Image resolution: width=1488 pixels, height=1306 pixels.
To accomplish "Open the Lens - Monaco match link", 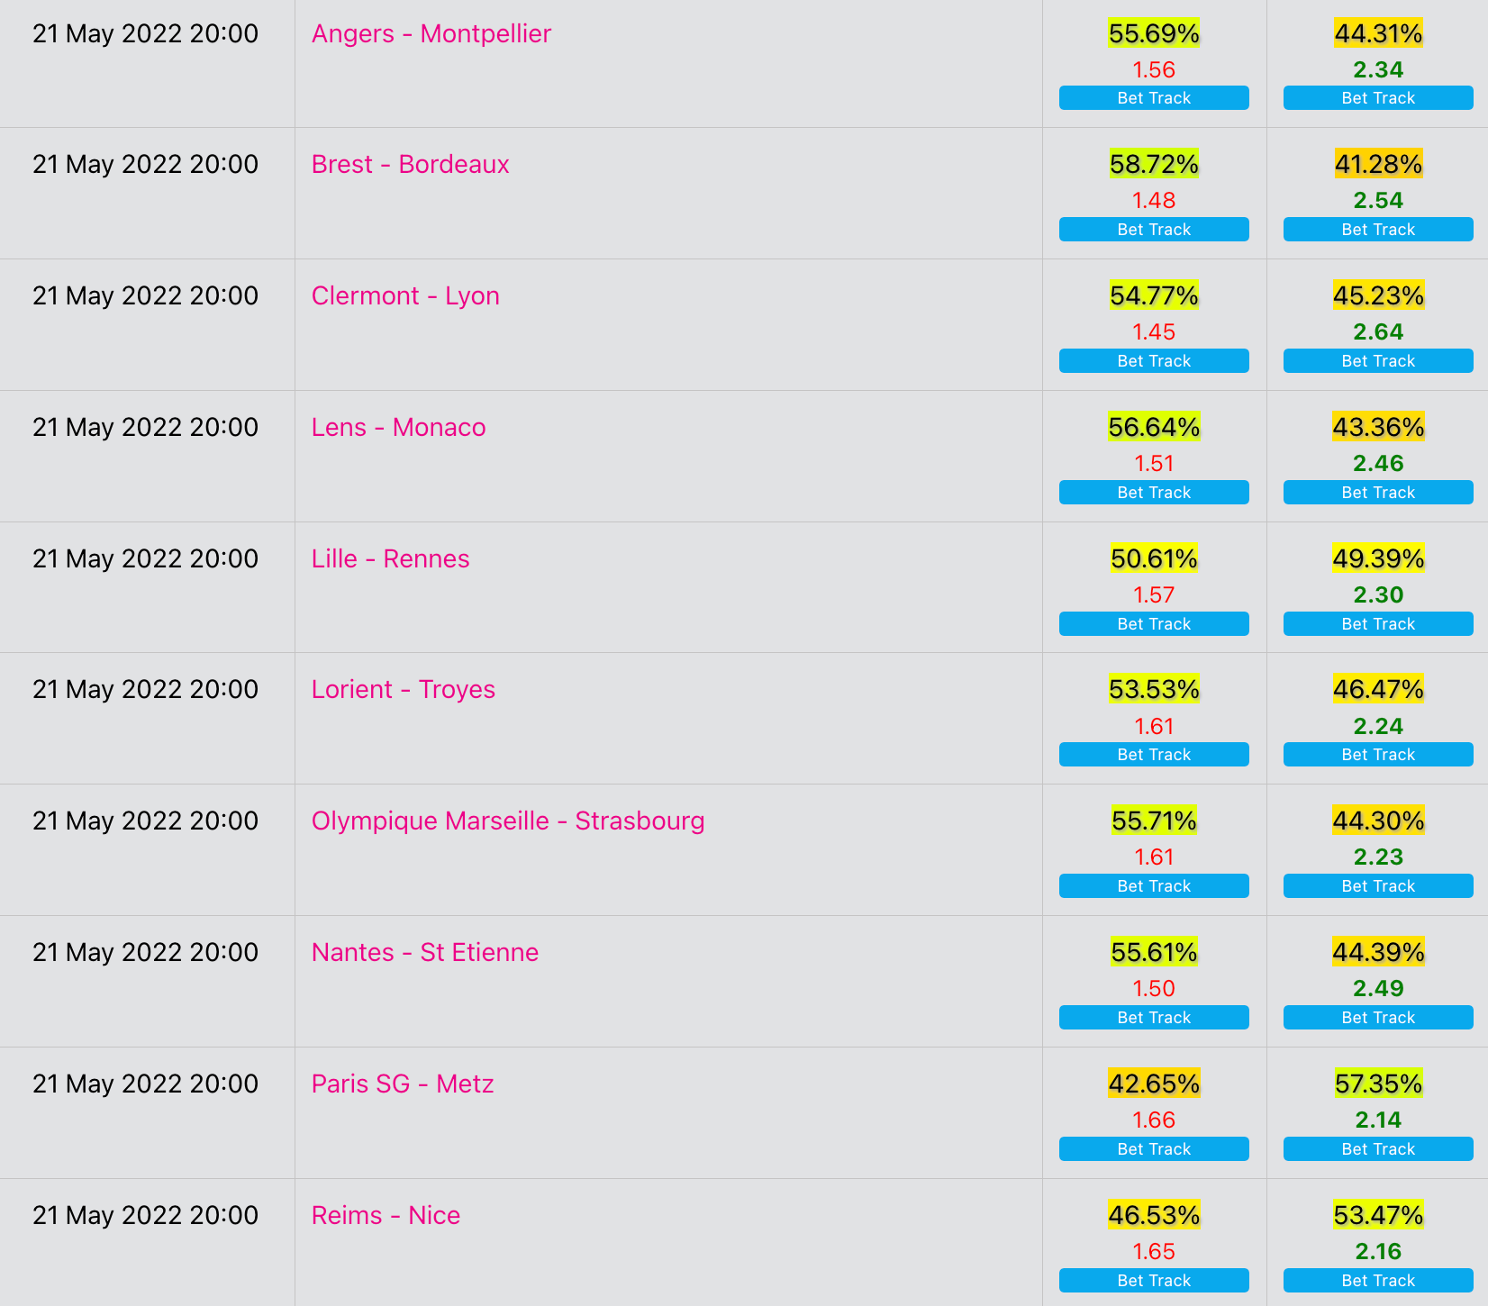I will tap(398, 428).
